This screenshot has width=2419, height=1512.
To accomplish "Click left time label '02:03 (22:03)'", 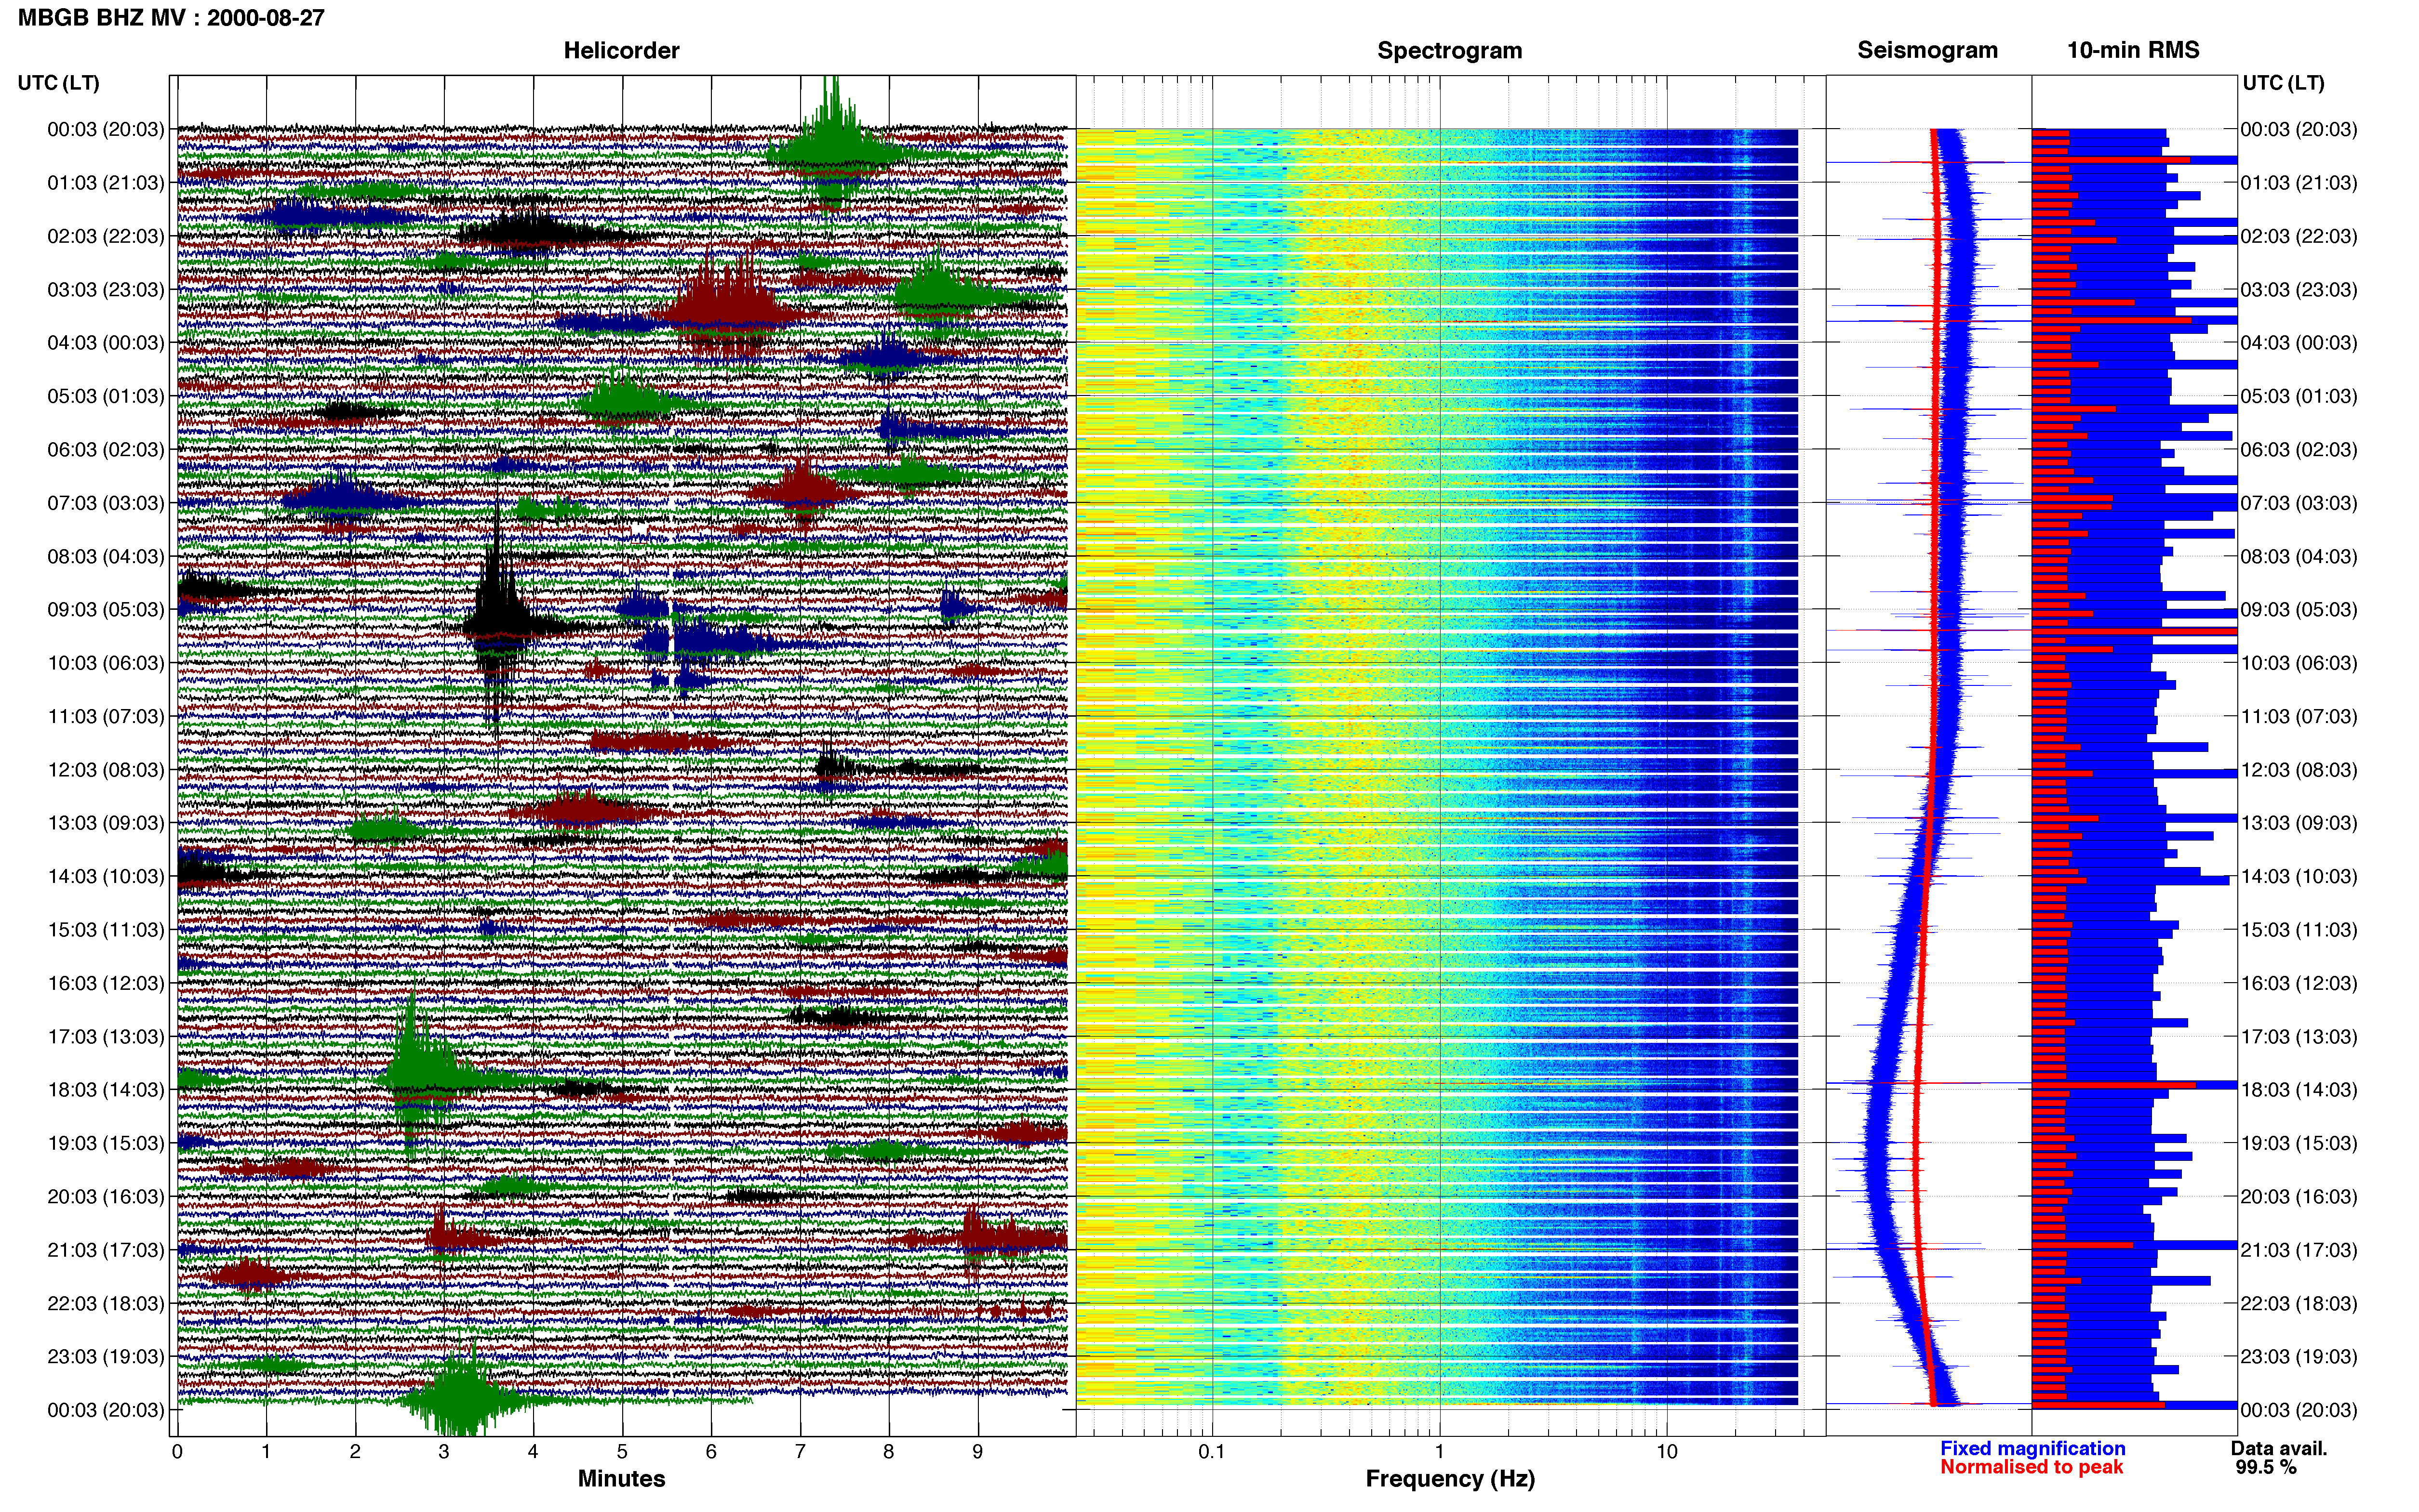I will point(105,236).
